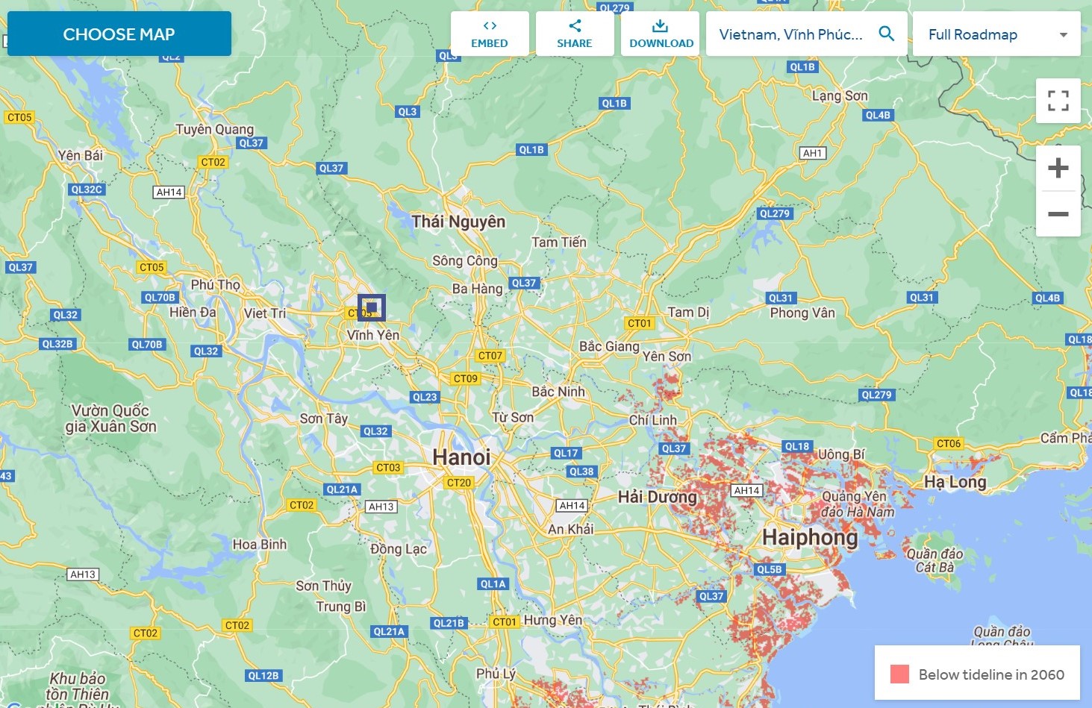Screen dimensions: 1092x708
Task: Click the QL4B road shield near Lạng Sơn
Action: 879,115
